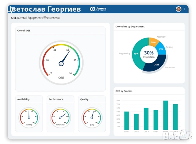Click the teal Engineering 45% segment
This screenshot has width=196, height=144.
click(x=136, y=54)
